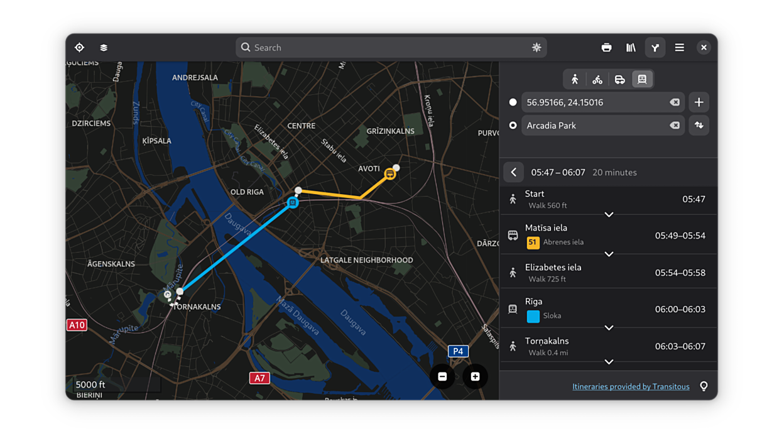Select car driving transport mode

619,79
